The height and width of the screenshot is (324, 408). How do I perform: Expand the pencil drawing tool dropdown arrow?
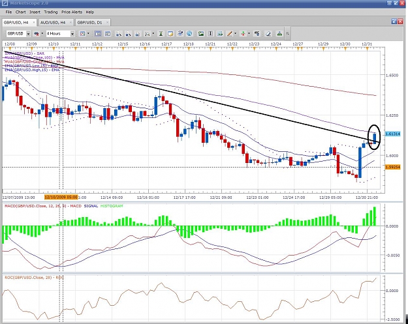(235, 34)
